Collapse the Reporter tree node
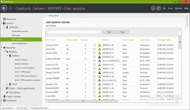 (2, 48)
